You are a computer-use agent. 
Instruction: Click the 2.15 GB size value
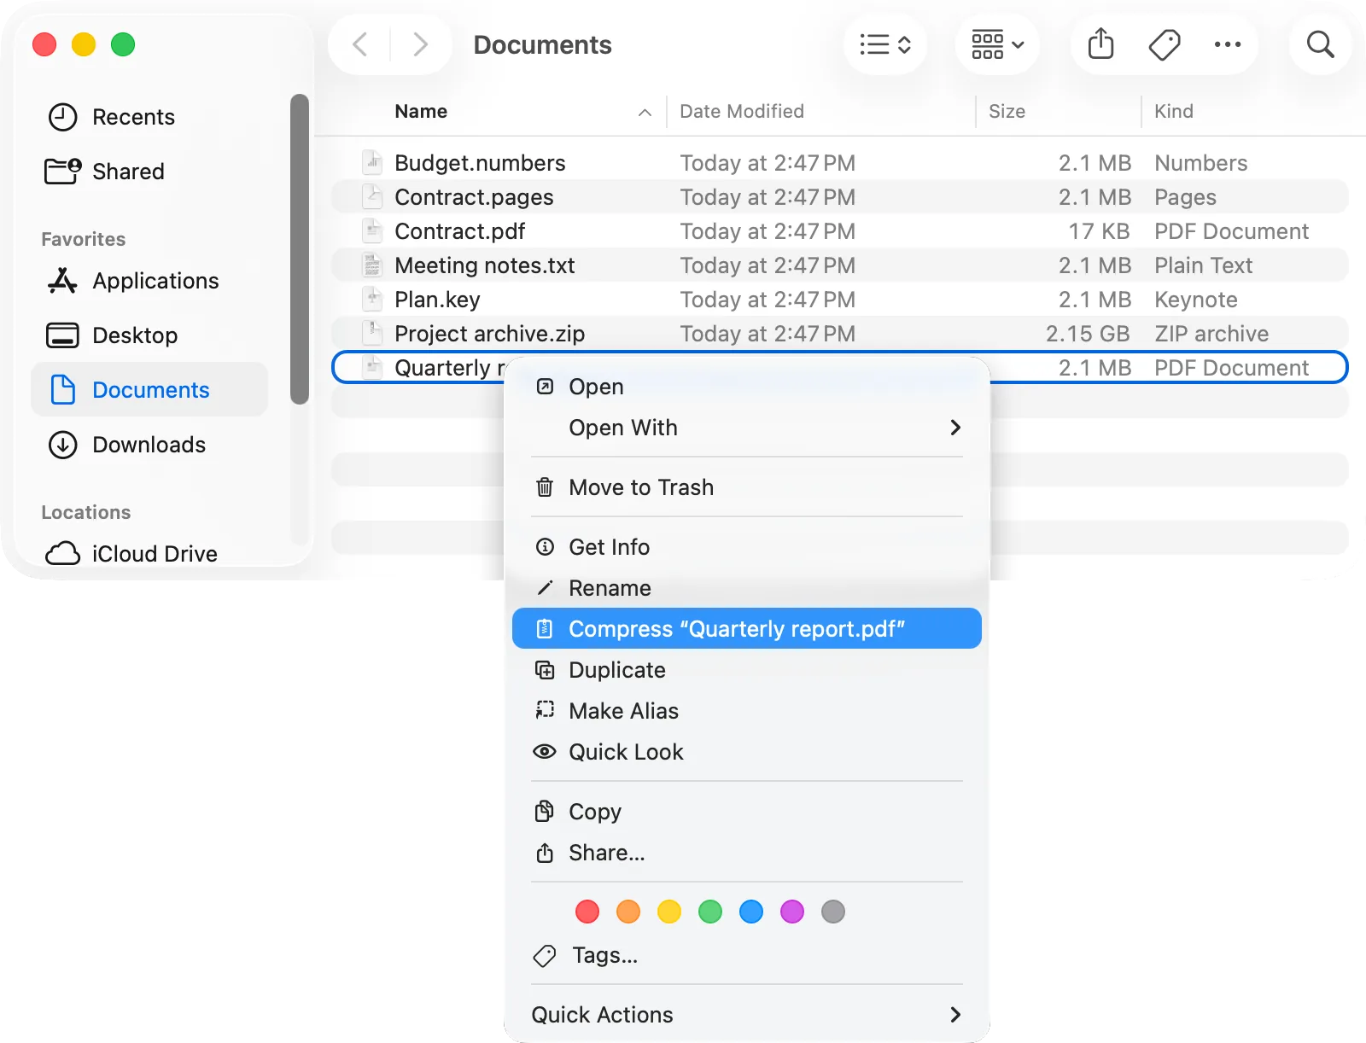1088,334
